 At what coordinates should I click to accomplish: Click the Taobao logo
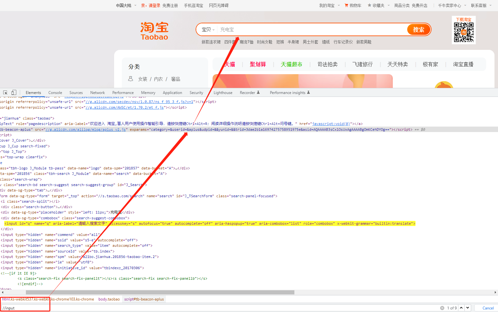point(154,30)
